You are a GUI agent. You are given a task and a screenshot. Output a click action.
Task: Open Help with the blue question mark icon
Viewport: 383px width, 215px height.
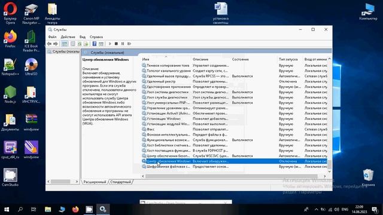click(95, 44)
